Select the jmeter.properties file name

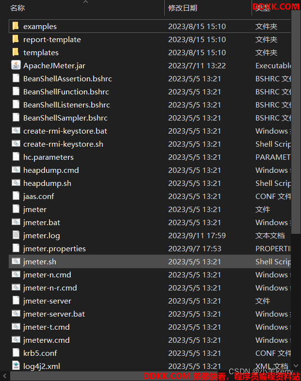click(54, 249)
